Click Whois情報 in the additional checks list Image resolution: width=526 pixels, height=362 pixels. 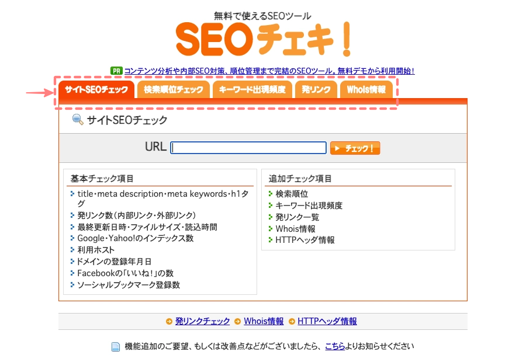(296, 229)
